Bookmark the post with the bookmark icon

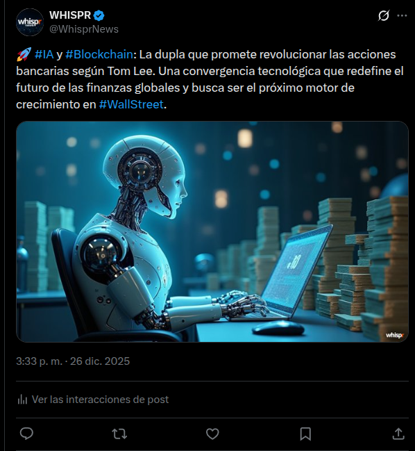[305, 434]
